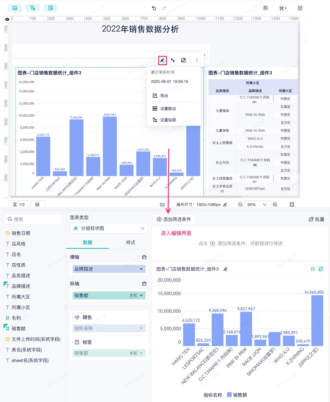Open the layers panel icon
The width and height of the screenshot is (330, 402).
click(x=37, y=204)
